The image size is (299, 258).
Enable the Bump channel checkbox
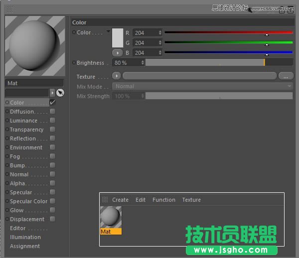(52, 165)
